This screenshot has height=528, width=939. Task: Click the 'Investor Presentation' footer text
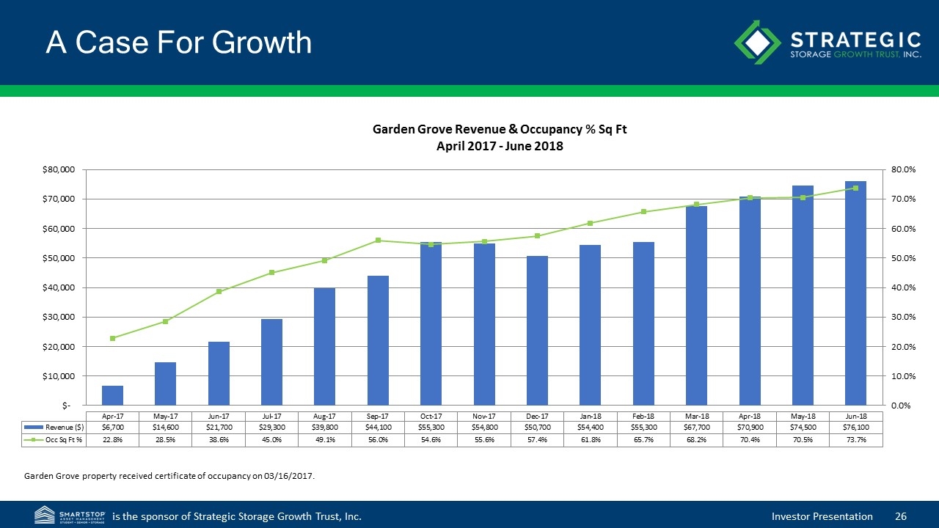pos(822,516)
